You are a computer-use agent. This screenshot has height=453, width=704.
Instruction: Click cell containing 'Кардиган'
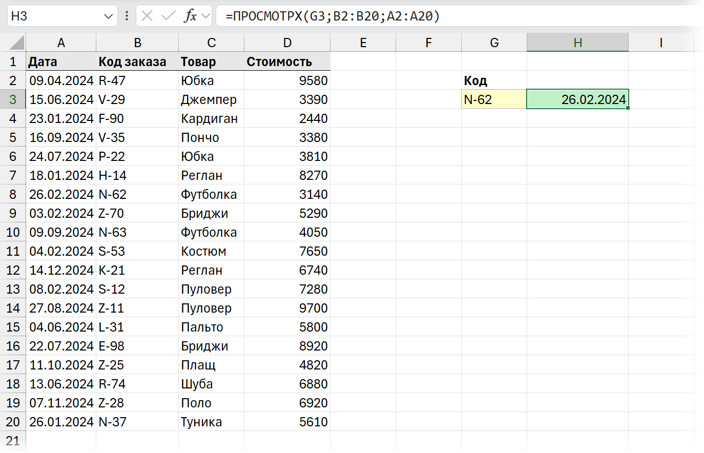click(x=211, y=118)
